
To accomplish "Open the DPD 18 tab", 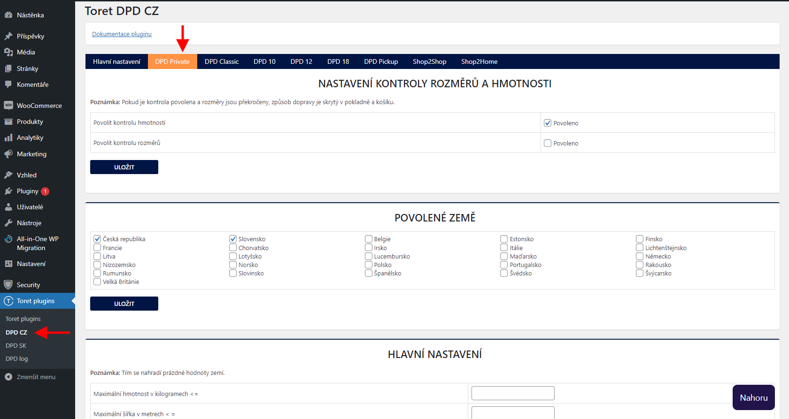I will (x=338, y=61).
